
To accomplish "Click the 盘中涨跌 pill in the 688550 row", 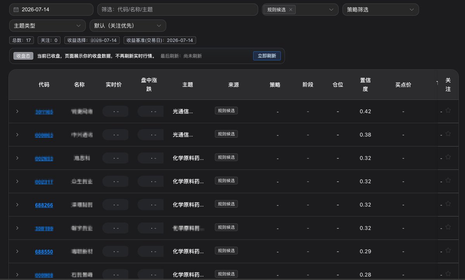I will click(150, 251).
